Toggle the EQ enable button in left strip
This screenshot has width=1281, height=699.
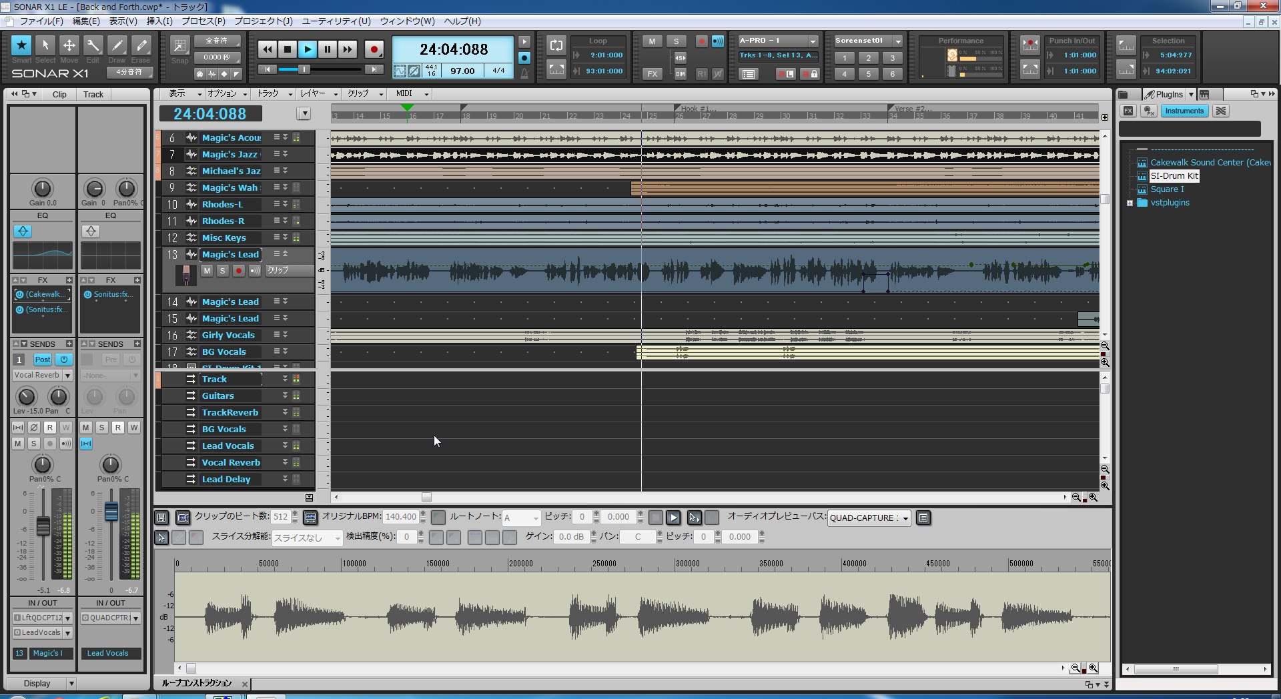point(23,231)
